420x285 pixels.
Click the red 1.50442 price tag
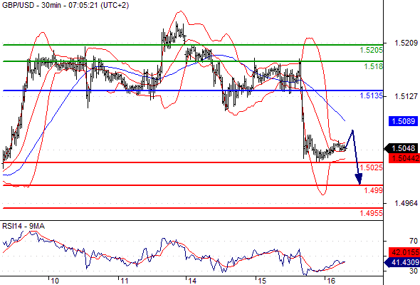point(404,158)
